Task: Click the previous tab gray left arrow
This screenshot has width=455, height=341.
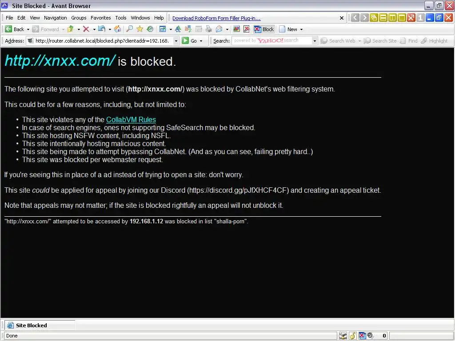Action: pos(355,18)
